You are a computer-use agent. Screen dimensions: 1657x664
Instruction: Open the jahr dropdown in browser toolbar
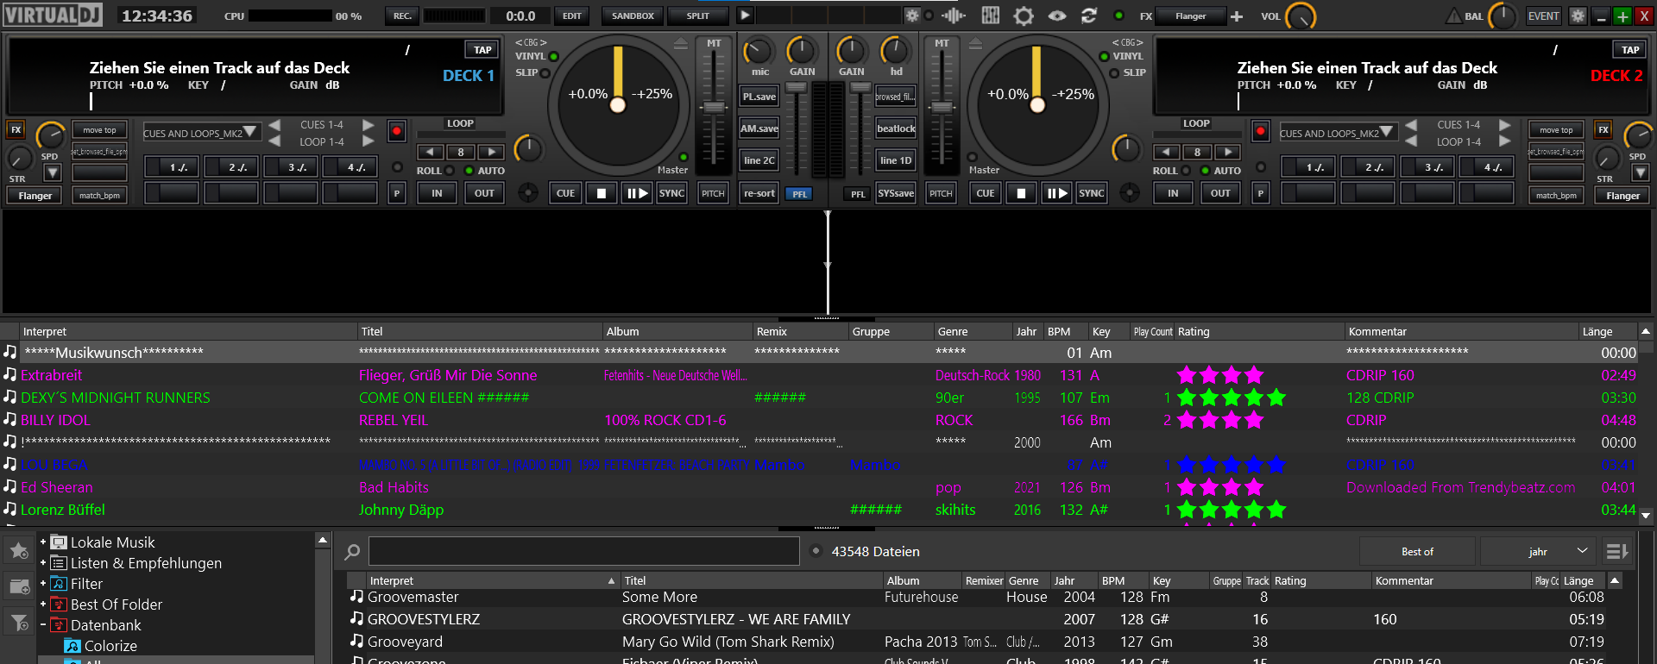[x=1537, y=551]
